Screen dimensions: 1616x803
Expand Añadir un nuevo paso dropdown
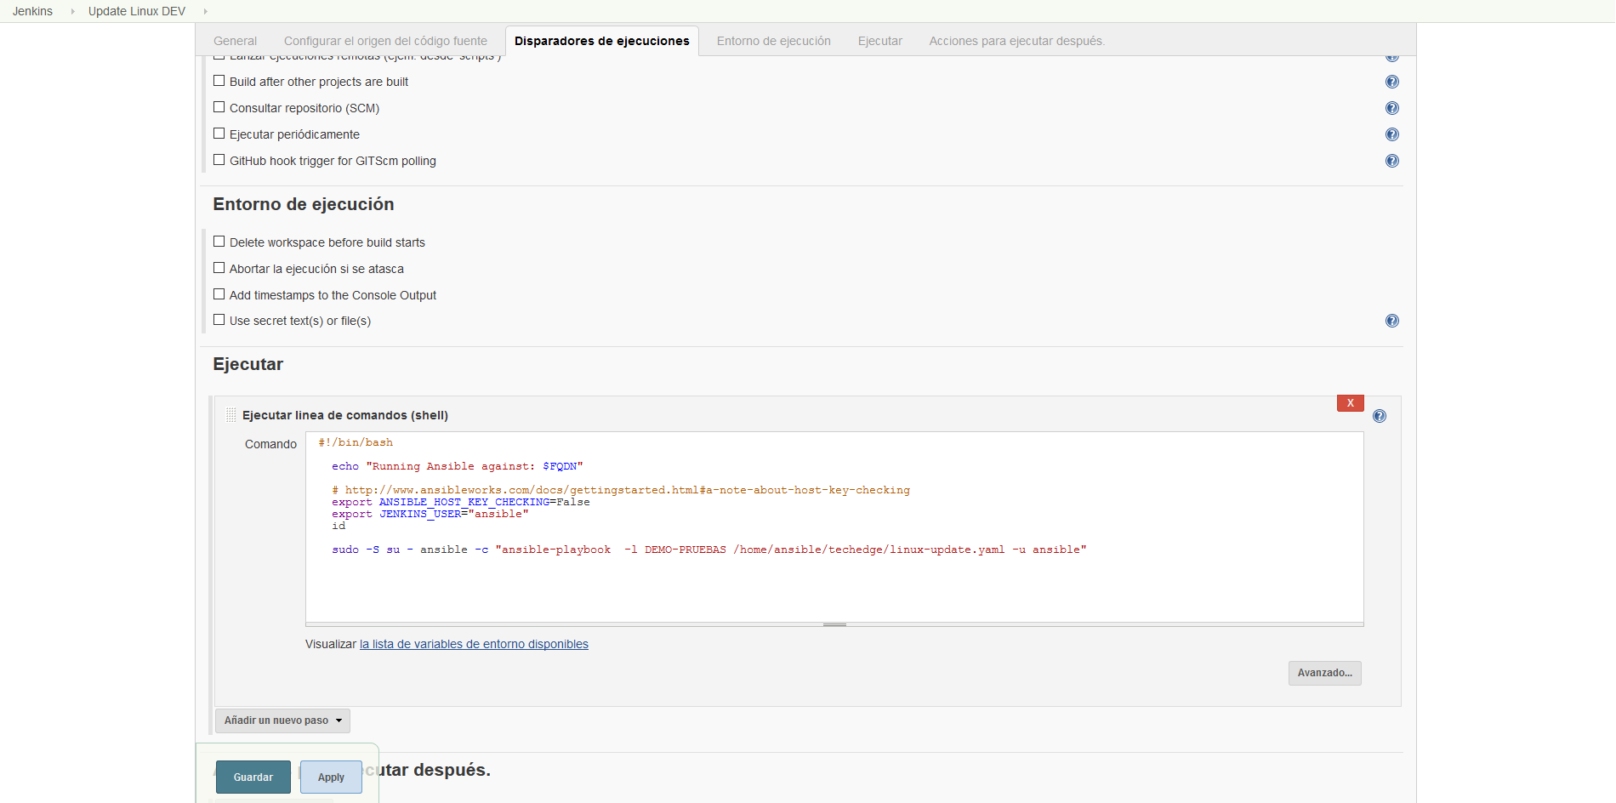[282, 720]
